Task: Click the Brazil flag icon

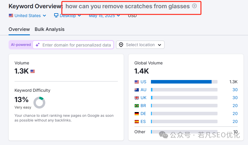Action: (137, 106)
